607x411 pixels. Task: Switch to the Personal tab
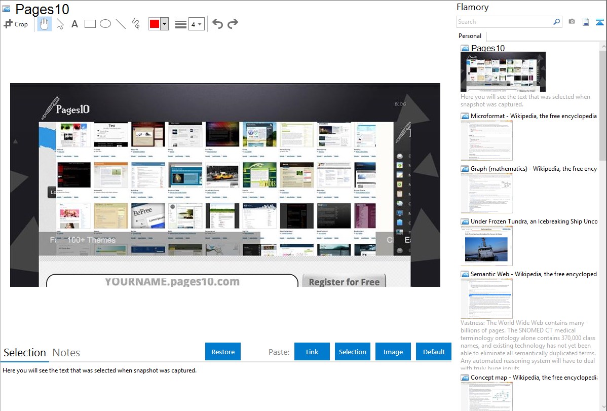click(470, 36)
